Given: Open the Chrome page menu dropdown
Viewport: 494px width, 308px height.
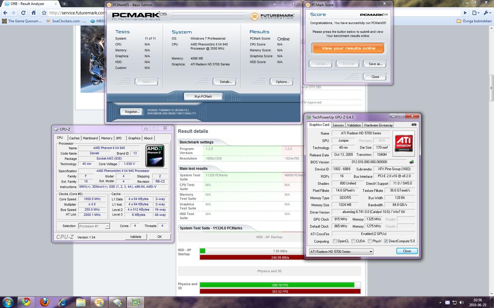Looking at the screenshot, I should click(x=476, y=13).
